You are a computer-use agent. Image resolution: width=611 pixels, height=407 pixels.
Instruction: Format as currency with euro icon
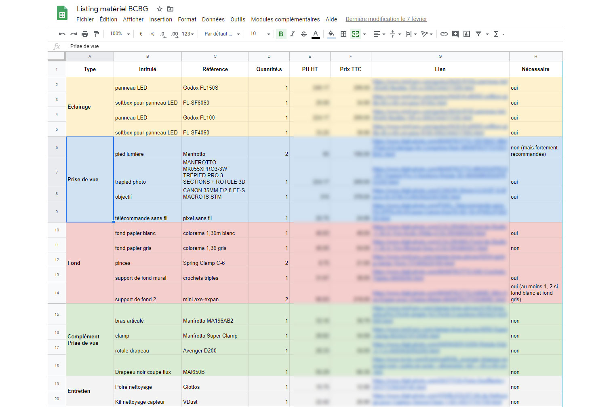[141, 34]
